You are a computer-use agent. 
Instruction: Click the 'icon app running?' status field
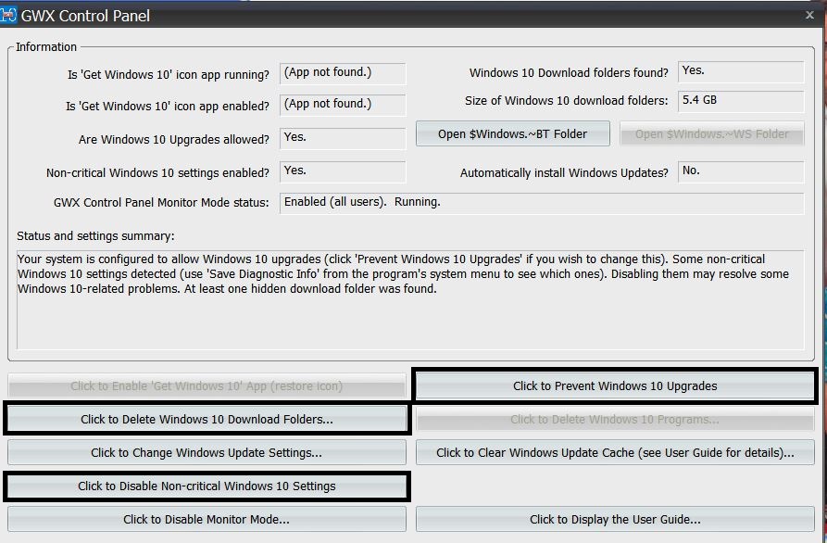pos(342,73)
